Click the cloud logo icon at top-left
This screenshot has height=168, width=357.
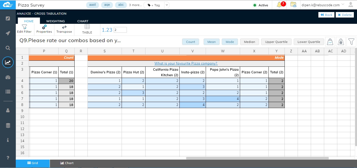point(8,5)
